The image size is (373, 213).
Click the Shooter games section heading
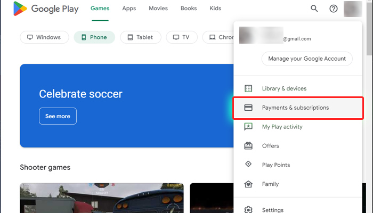[45, 167]
